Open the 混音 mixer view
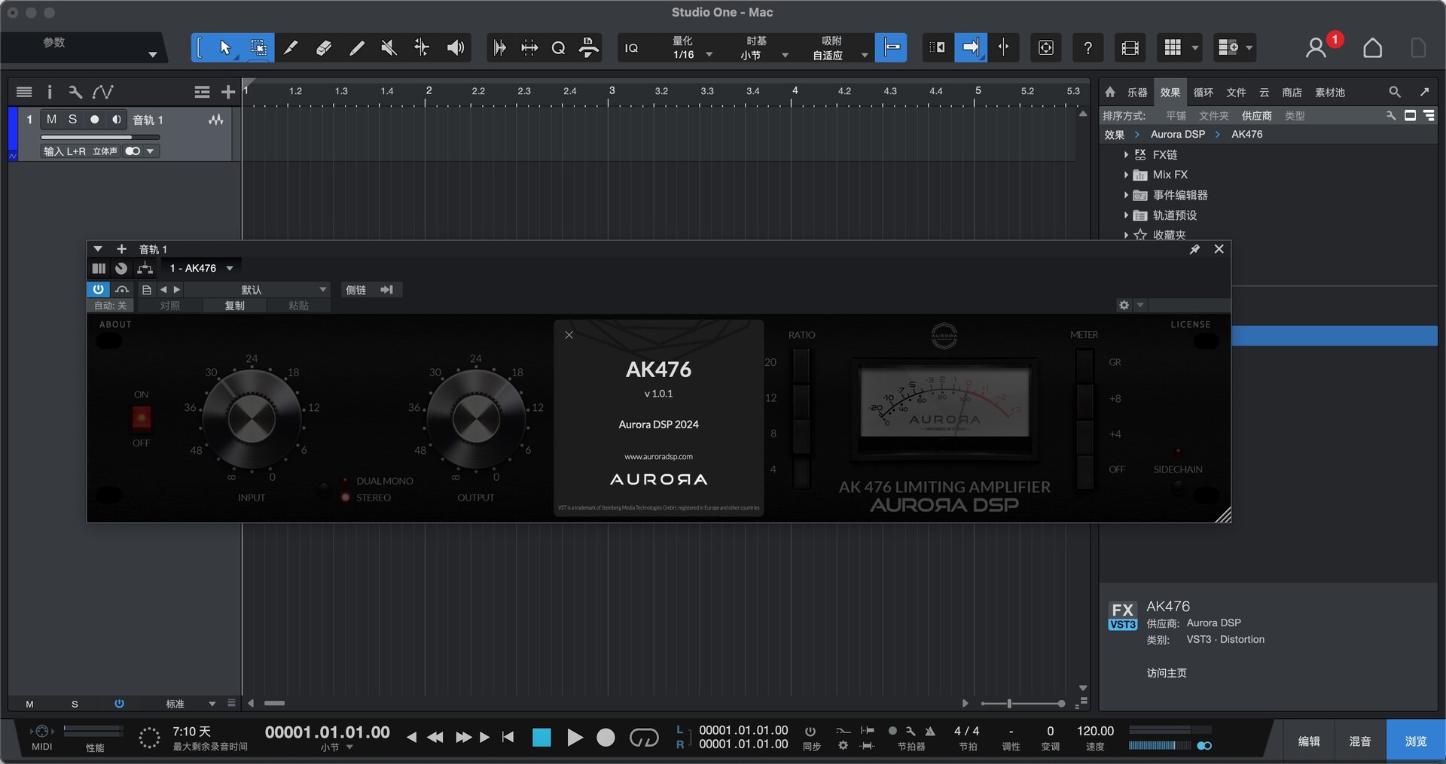This screenshot has width=1446, height=764. (1360, 741)
